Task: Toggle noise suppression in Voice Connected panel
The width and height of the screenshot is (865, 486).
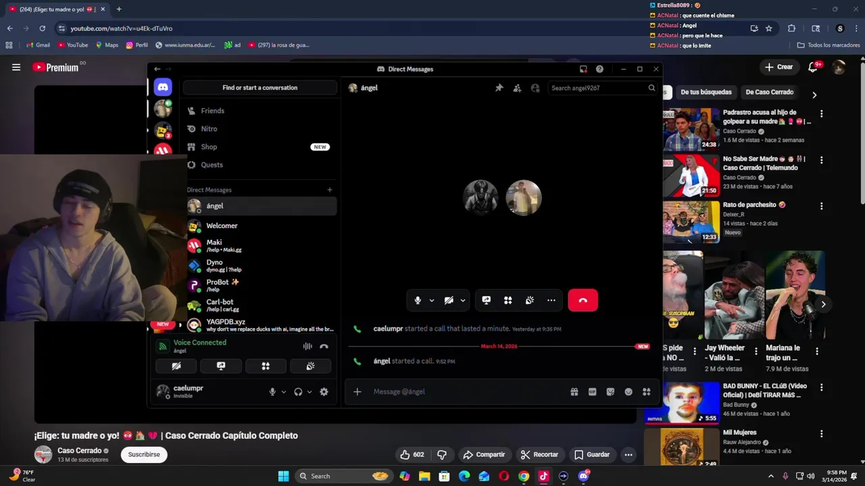Action: pos(307,346)
